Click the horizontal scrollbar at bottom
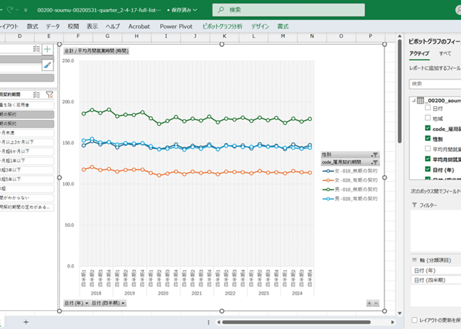461x329 pixels. click(296, 322)
